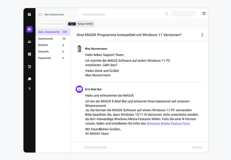Click the Open status badge
The image size is (231, 160).
[72, 24]
